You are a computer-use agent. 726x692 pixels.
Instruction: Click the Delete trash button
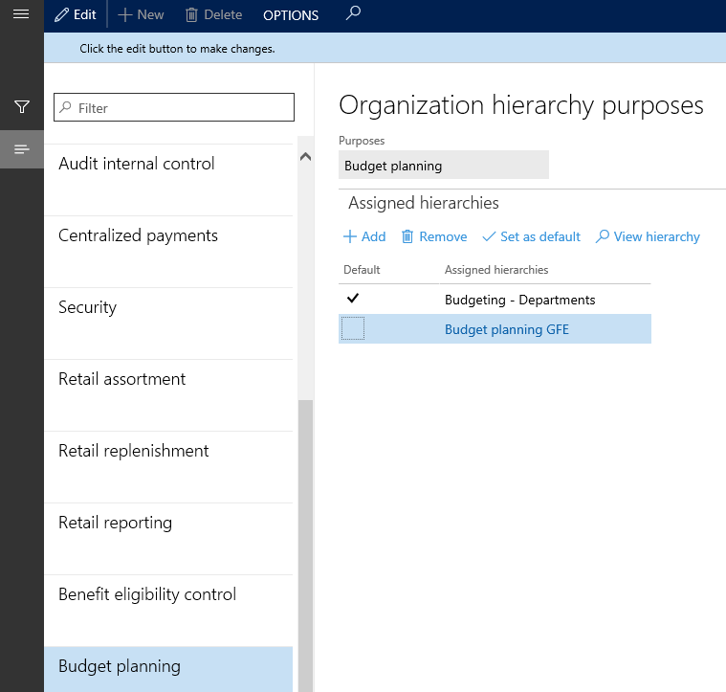click(213, 15)
